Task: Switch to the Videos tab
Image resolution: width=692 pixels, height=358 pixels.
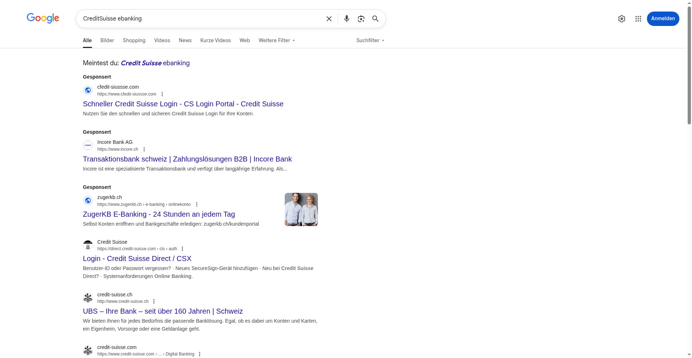Action: click(162, 40)
